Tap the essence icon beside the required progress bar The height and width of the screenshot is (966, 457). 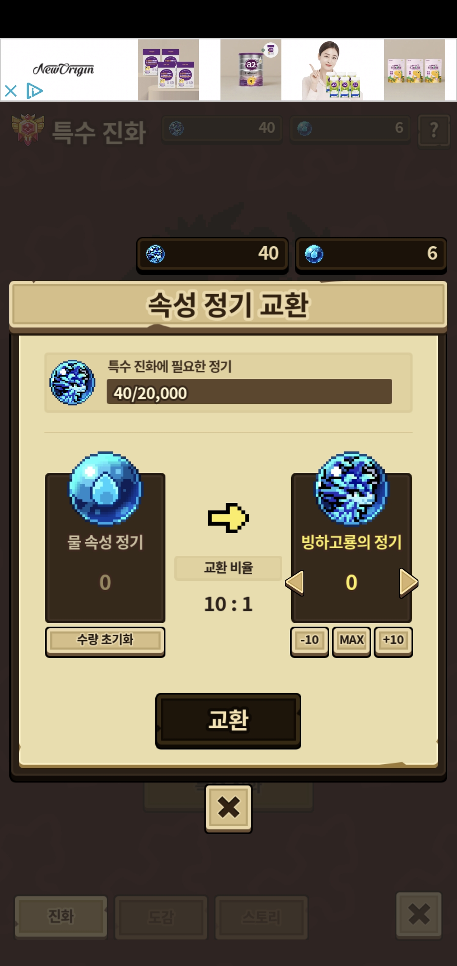click(72, 383)
